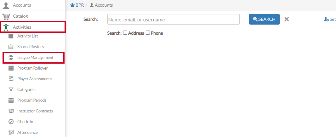
Task: Click the Activity List notebook icon
Action: (11, 36)
